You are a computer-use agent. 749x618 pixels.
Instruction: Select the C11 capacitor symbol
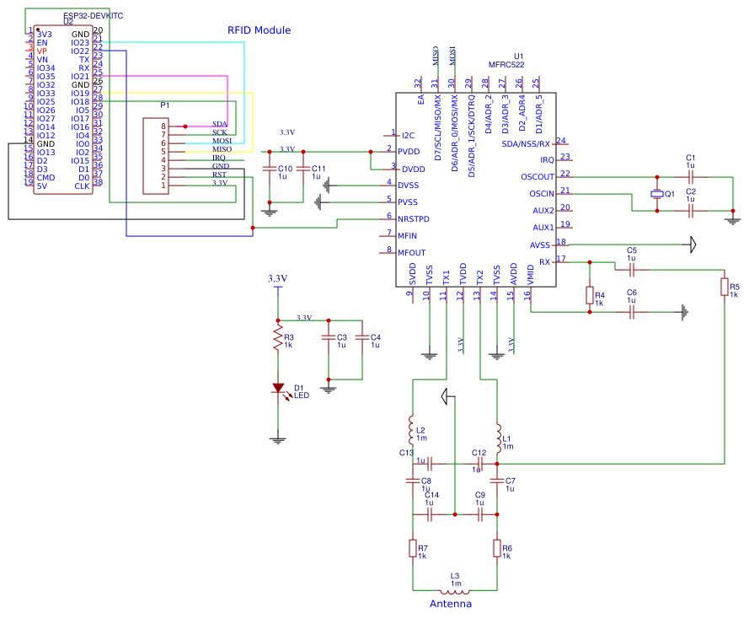[302, 169]
